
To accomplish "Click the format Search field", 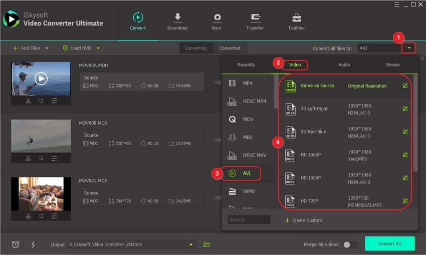I will coord(249,220).
